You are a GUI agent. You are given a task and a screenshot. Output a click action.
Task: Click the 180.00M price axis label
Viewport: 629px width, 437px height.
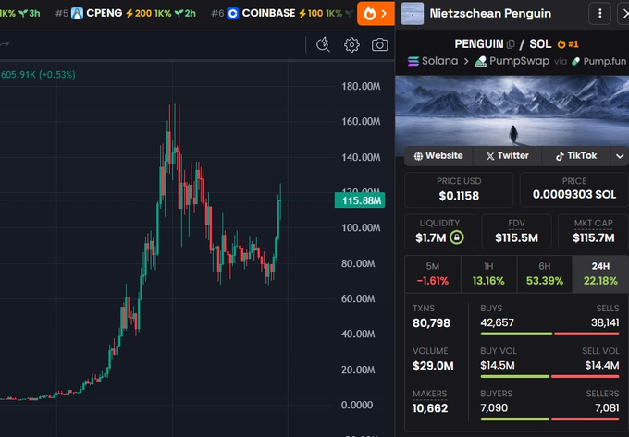[x=361, y=87]
